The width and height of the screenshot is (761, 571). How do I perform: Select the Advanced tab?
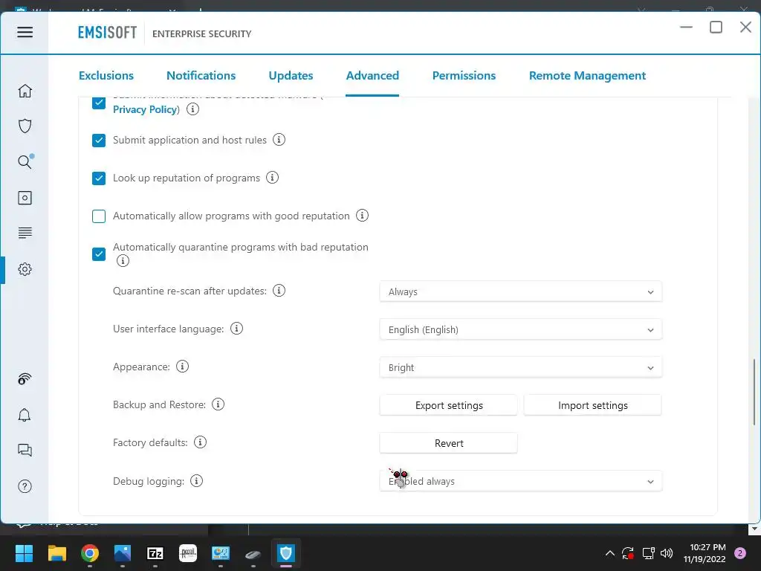pos(372,76)
